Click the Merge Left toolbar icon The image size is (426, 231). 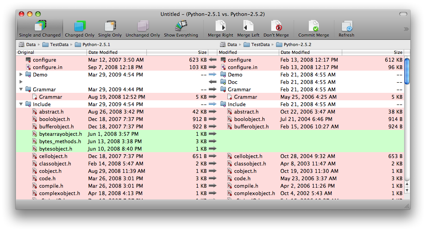pyautogui.click(x=248, y=26)
